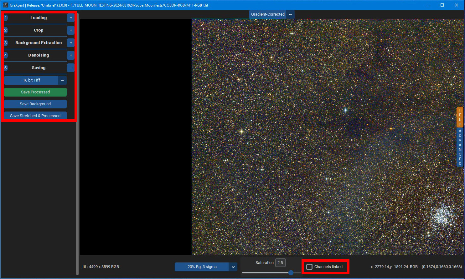Expand the Crop section plus button
This screenshot has width=465, height=279.
[71, 30]
